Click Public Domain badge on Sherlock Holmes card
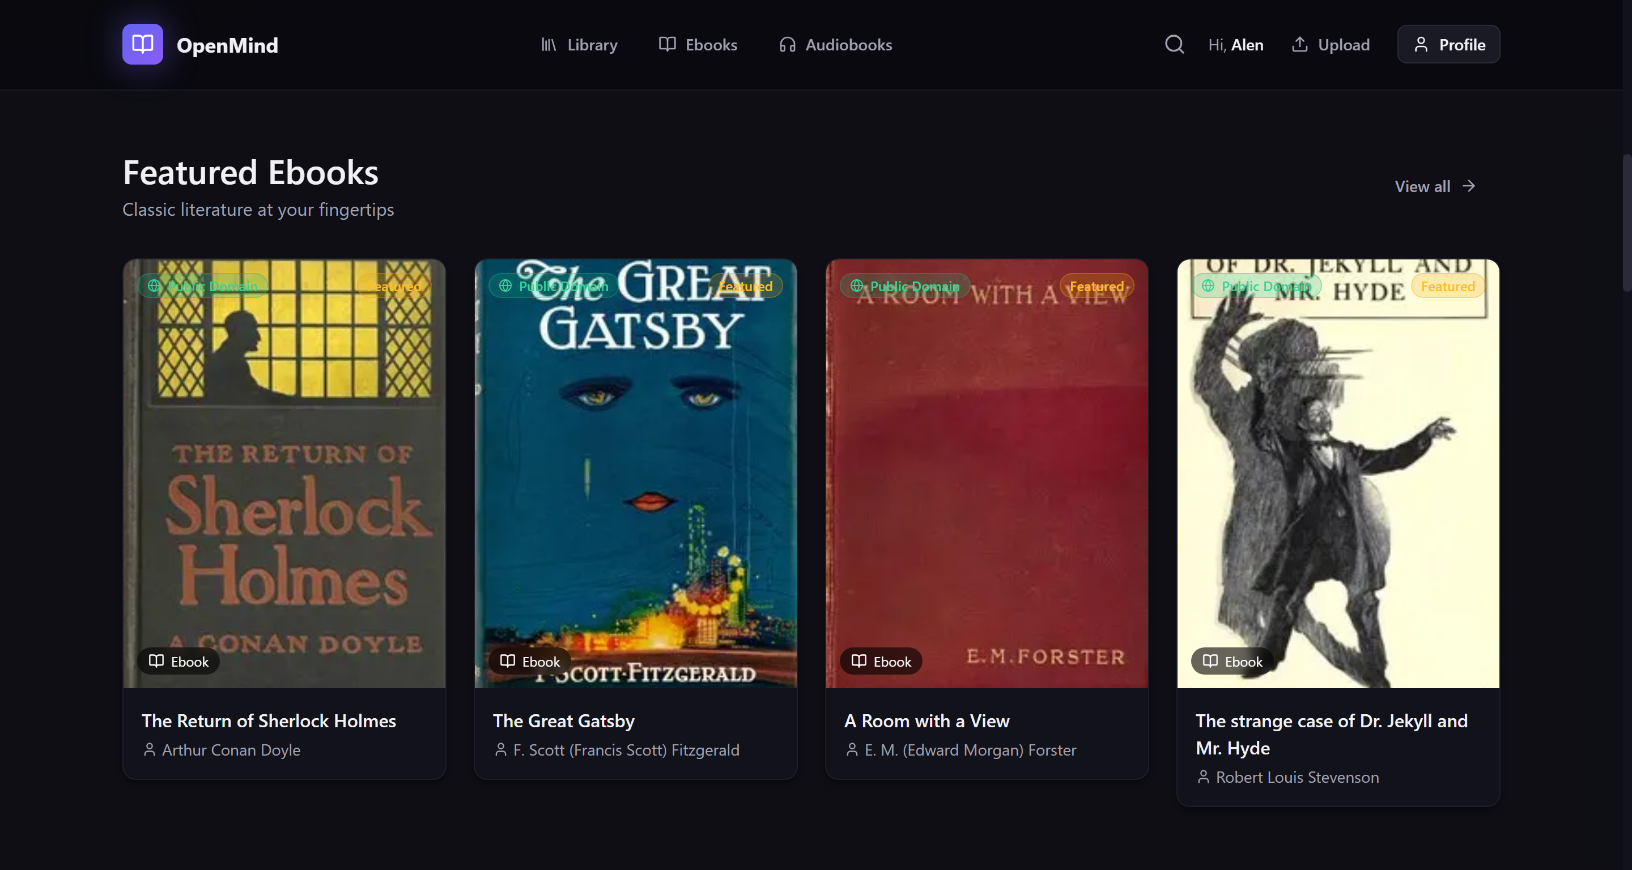The height and width of the screenshot is (870, 1632). 203,286
